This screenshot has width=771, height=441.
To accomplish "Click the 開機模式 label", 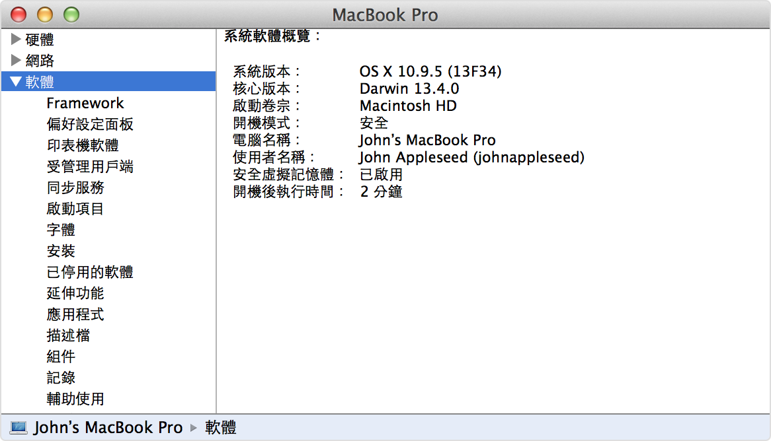I will coord(266,123).
